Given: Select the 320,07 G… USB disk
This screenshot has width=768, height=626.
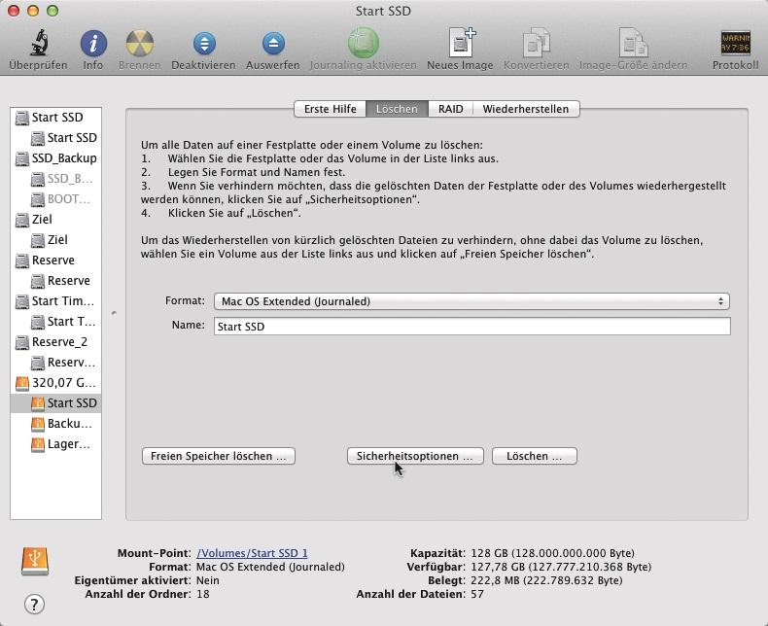Looking at the screenshot, I should click(55, 383).
